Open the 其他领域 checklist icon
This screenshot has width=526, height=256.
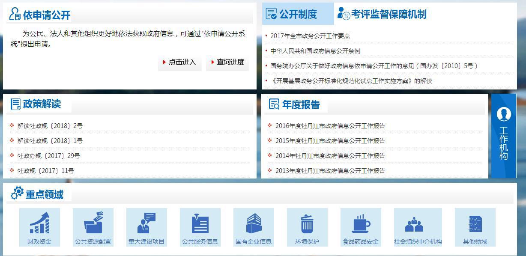[x=475, y=223]
